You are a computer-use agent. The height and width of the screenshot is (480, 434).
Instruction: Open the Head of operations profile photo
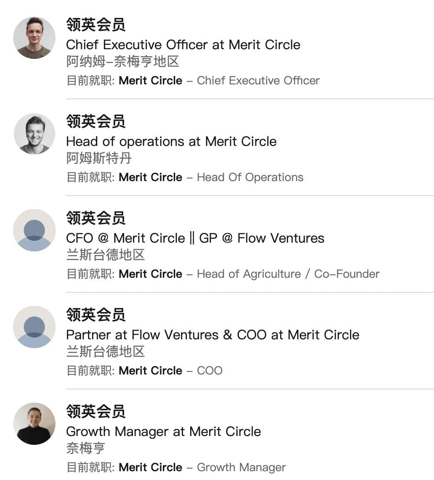(34, 134)
